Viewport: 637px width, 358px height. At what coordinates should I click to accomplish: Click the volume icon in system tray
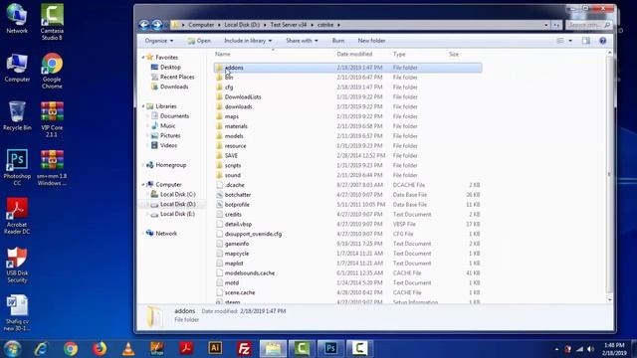pos(590,349)
